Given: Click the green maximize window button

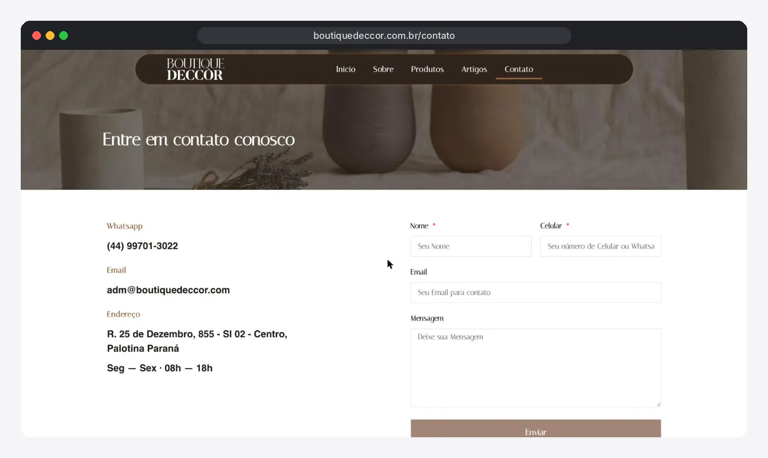Looking at the screenshot, I should tap(63, 35).
